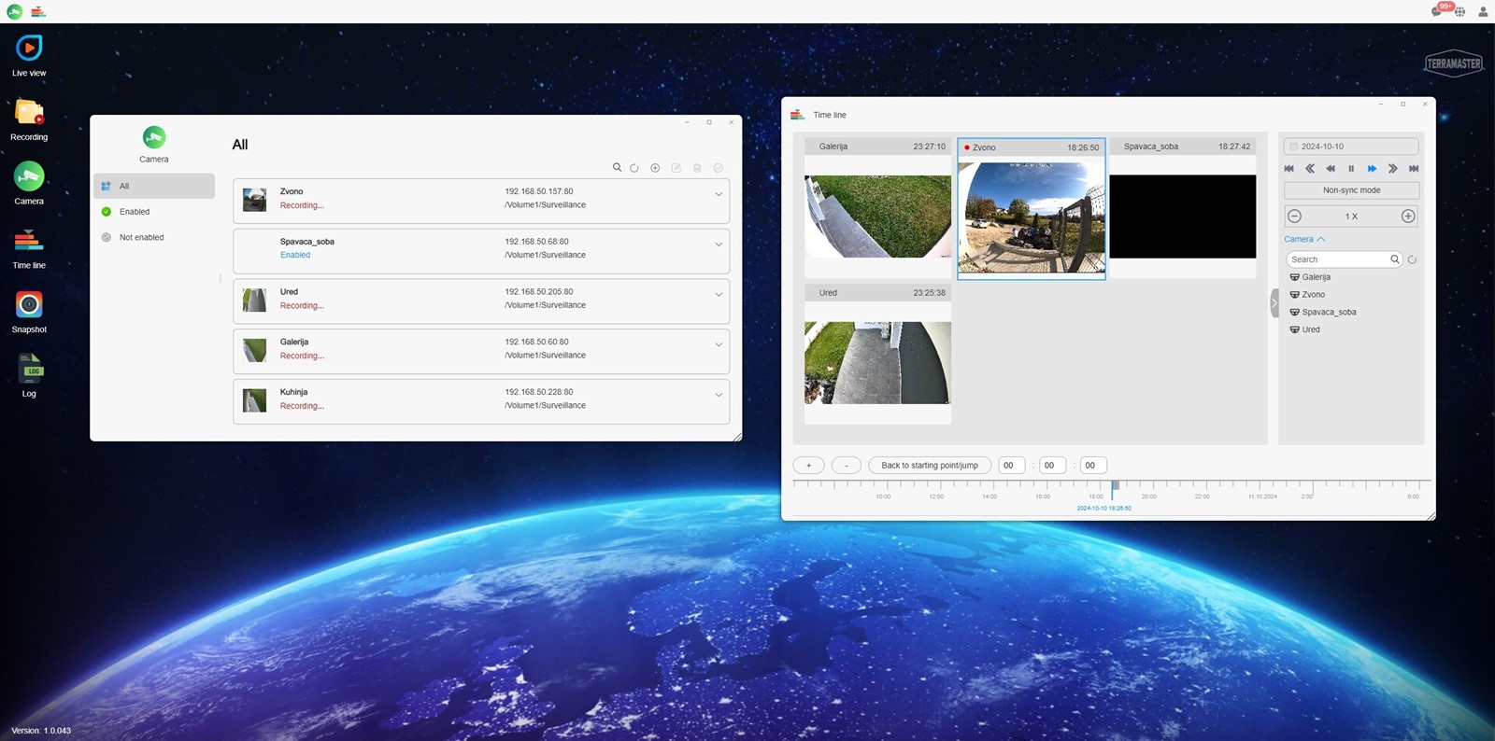
Task: Pause the timeline playback
Action: [1351, 169]
